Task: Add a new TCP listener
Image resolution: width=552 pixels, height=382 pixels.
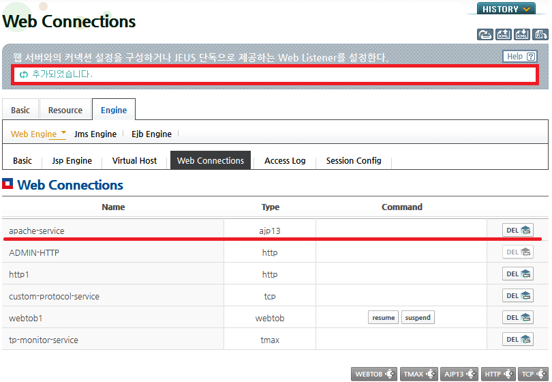Action: [533, 374]
